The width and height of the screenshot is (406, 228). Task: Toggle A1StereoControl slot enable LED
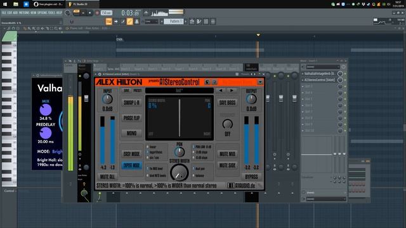(x=345, y=80)
